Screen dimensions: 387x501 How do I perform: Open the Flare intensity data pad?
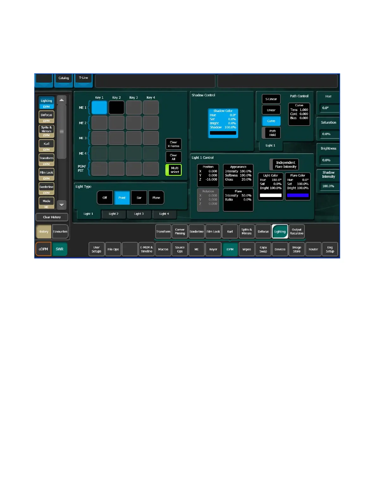(x=238, y=200)
